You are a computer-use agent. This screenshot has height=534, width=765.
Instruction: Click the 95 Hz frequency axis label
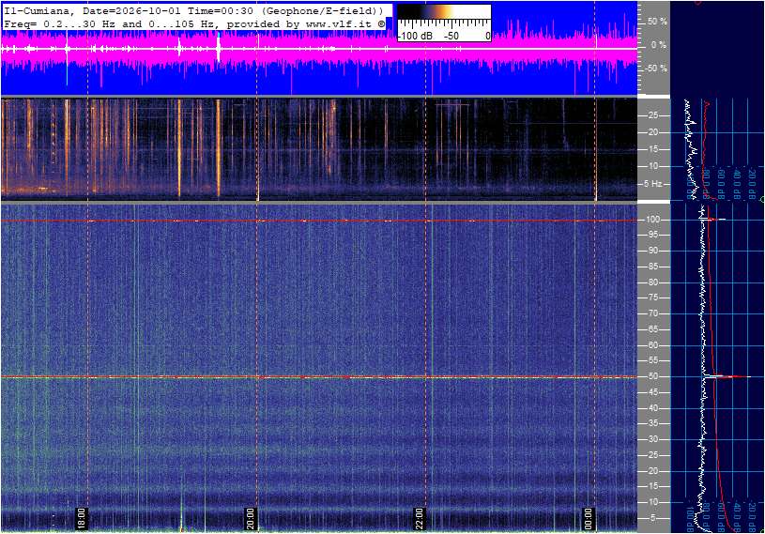(652, 235)
